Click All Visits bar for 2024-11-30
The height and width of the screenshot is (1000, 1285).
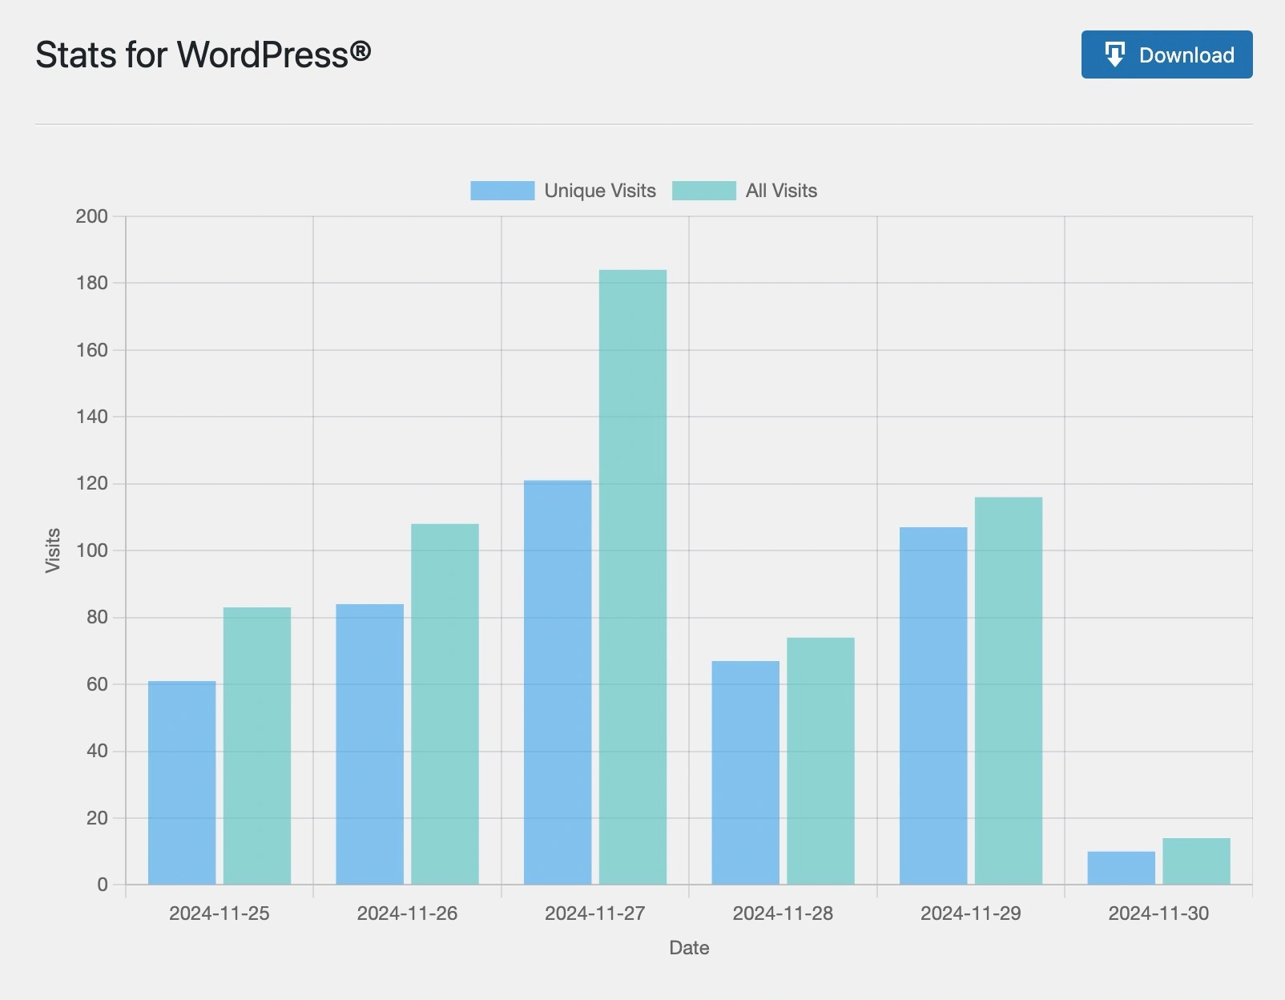(1197, 861)
